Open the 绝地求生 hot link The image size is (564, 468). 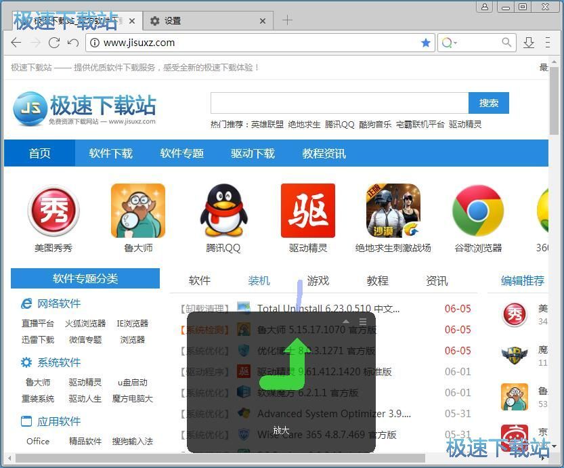coord(304,125)
